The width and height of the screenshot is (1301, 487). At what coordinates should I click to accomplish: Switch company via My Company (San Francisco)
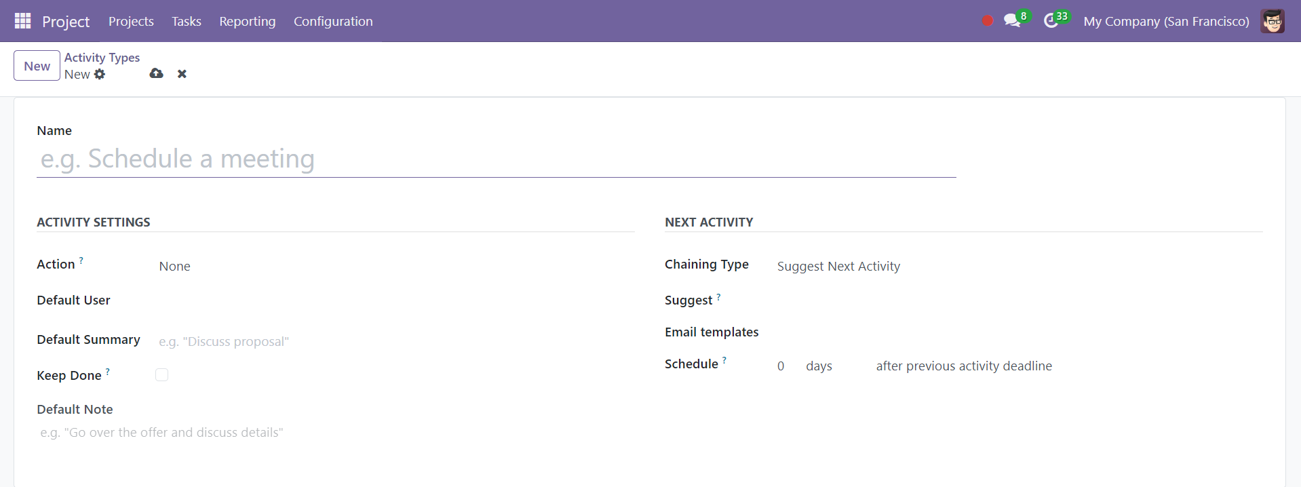pos(1166,21)
